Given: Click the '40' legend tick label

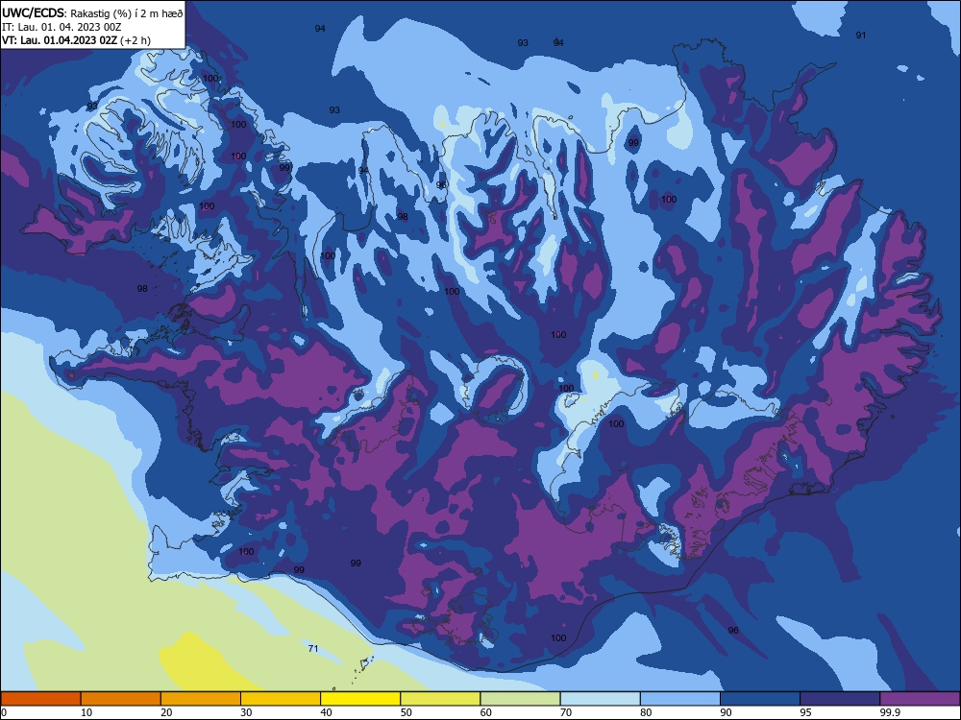Looking at the screenshot, I should tap(326, 712).
